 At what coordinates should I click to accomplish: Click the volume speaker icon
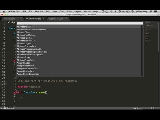(123, 11)
